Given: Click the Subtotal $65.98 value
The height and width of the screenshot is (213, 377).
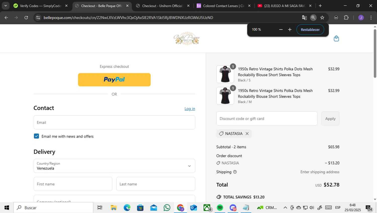Looking at the screenshot, I should (x=334, y=147).
